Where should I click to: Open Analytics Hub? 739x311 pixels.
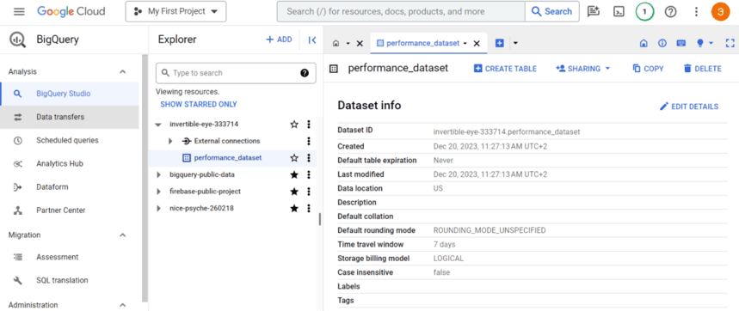point(70,164)
